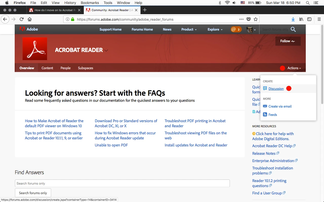Open the Bookmarks menu in menu bar
Screen dimensions: 324x202
(90, 3)
